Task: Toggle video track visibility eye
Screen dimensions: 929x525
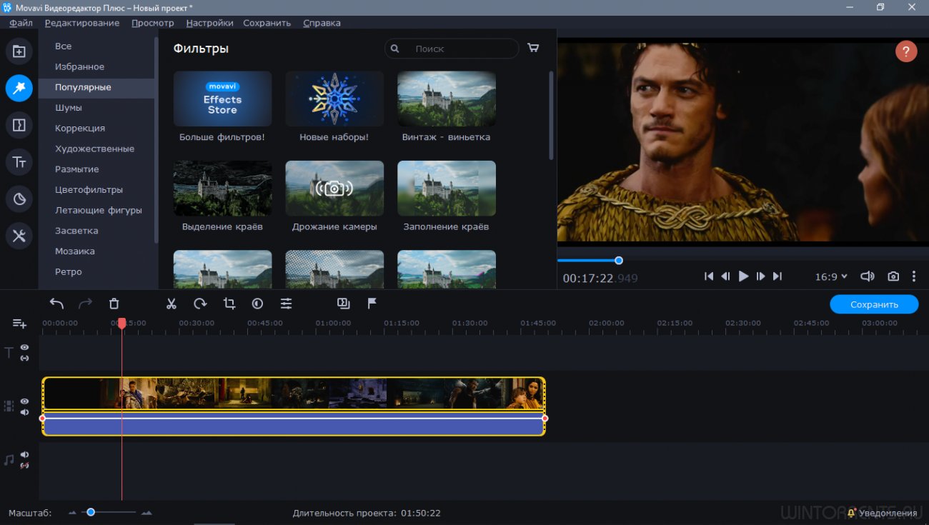Action: (x=24, y=401)
